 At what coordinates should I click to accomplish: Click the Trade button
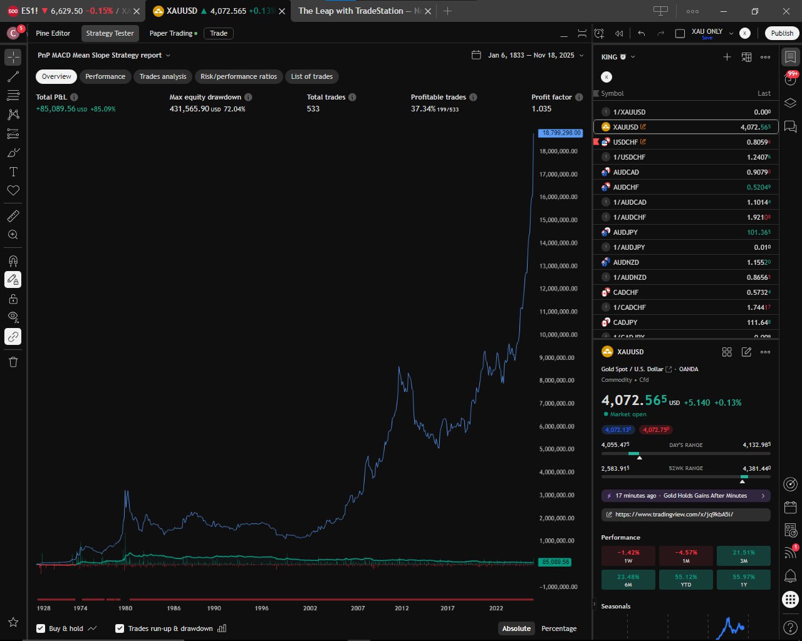tap(219, 33)
